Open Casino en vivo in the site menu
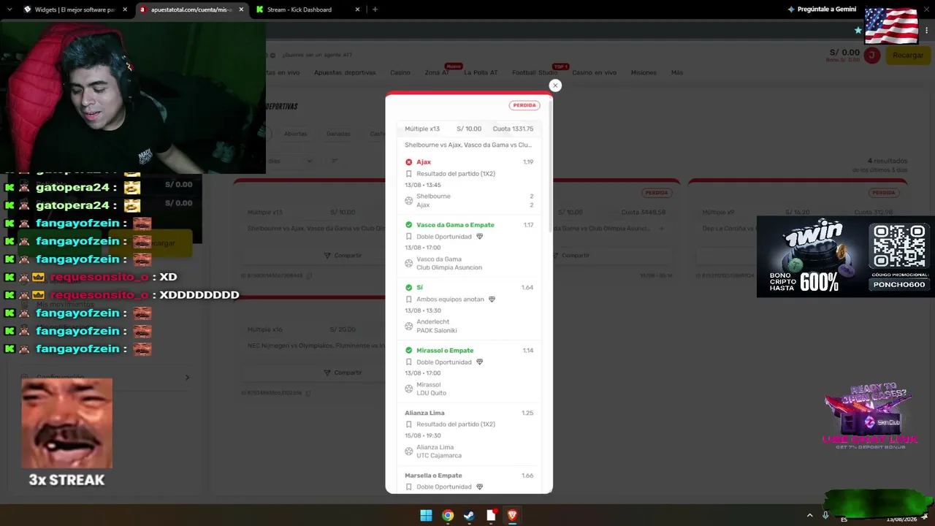This screenshot has width=935, height=526. coord(594,73)
